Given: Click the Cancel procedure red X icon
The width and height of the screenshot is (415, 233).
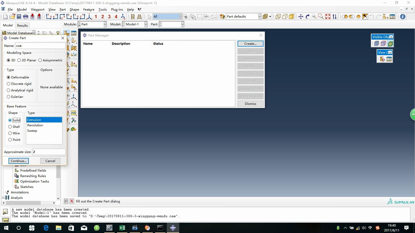Looking at the screenshot, I should pyautogui.click(x=72, y=201).
